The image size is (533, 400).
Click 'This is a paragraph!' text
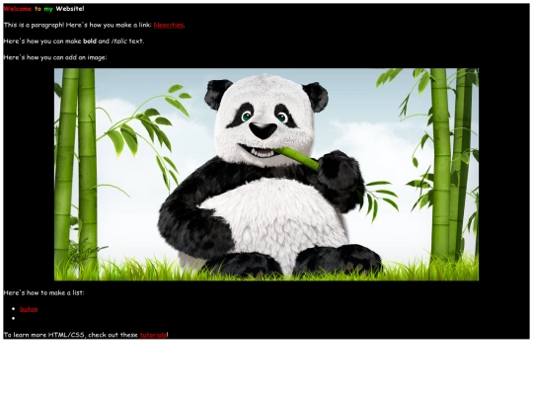[34, 25]
